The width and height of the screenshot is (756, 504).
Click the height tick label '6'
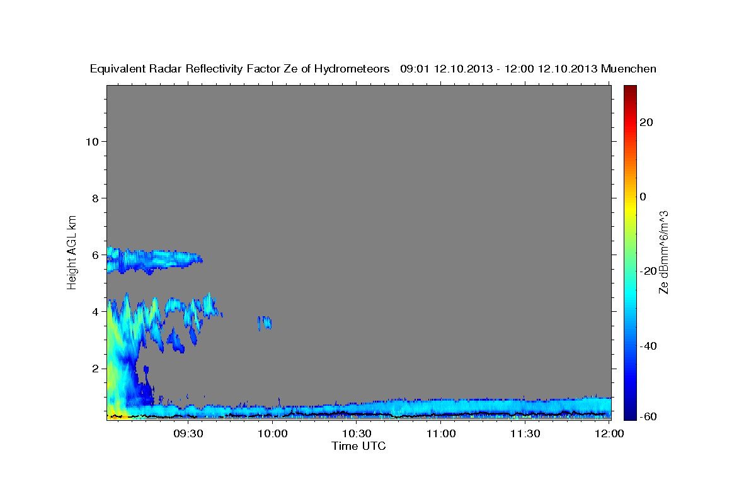click(96, 255)
